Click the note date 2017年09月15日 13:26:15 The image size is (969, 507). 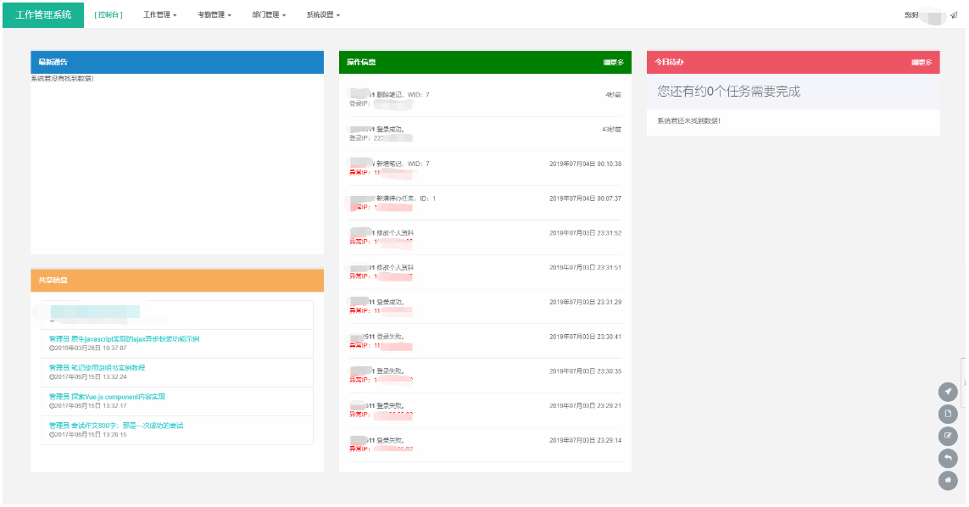coord(88,435)
